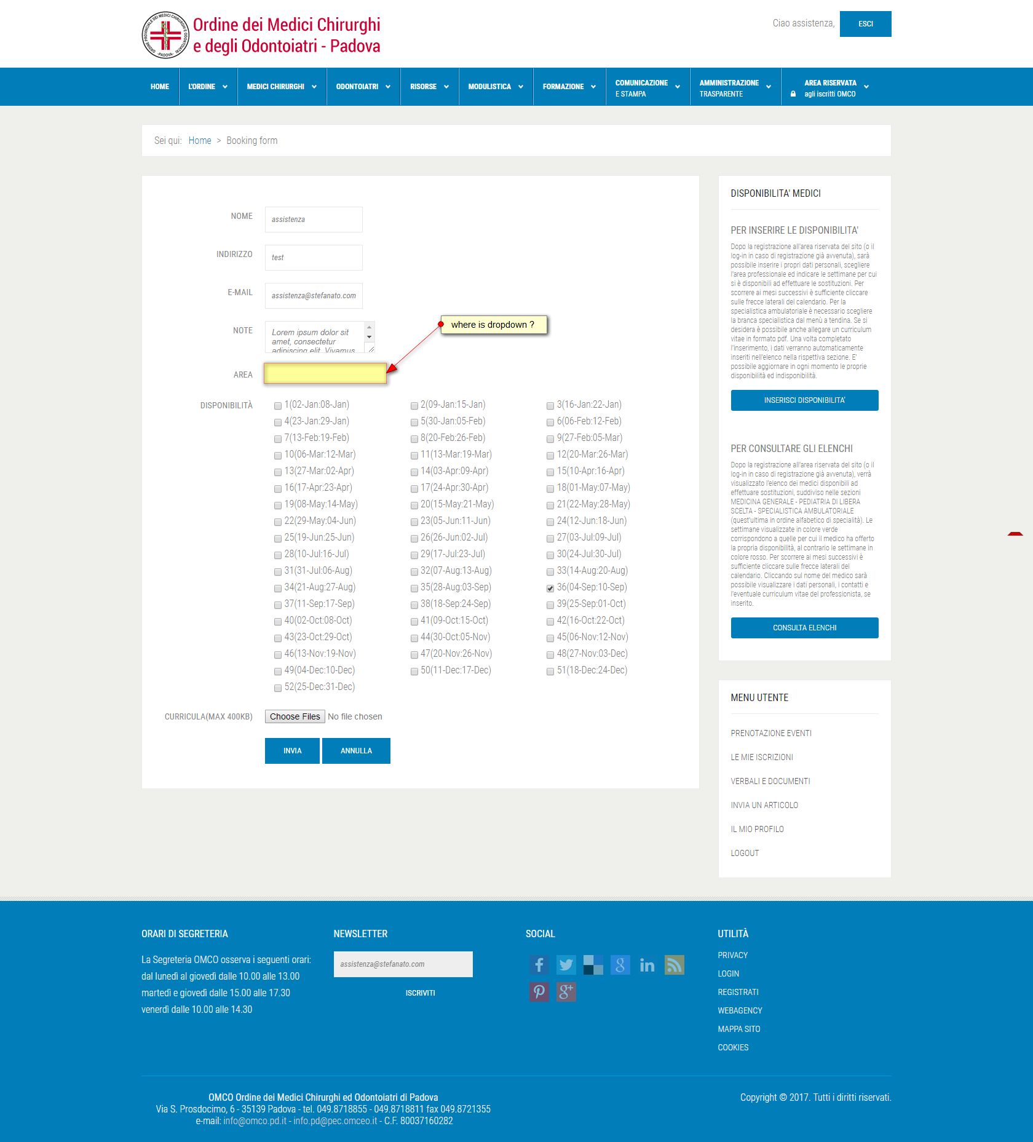Click the highlighted yellow AREA field
Viewport: 1033px width, 1142px height.
pos(325,373)
